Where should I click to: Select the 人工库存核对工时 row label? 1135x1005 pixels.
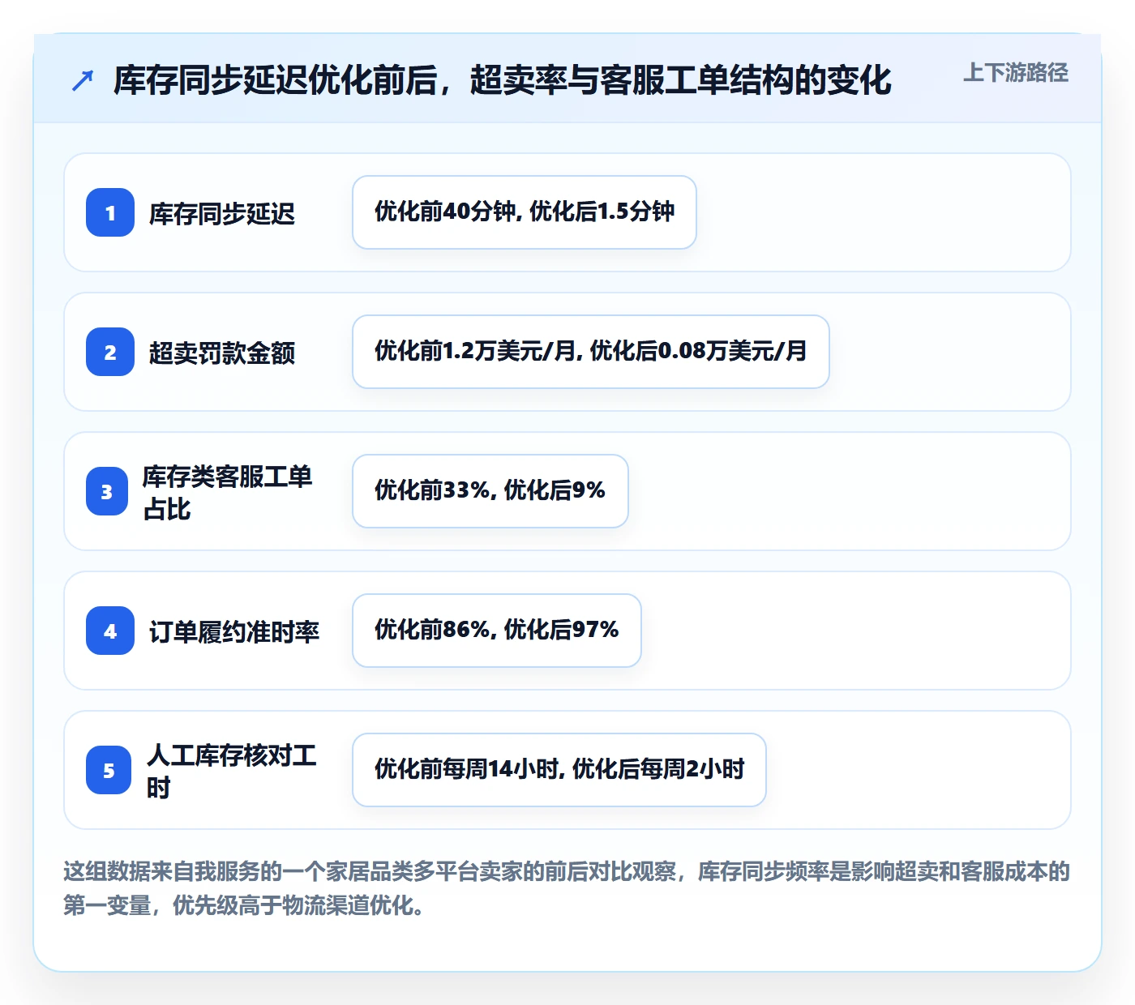[x=232, y=772]
